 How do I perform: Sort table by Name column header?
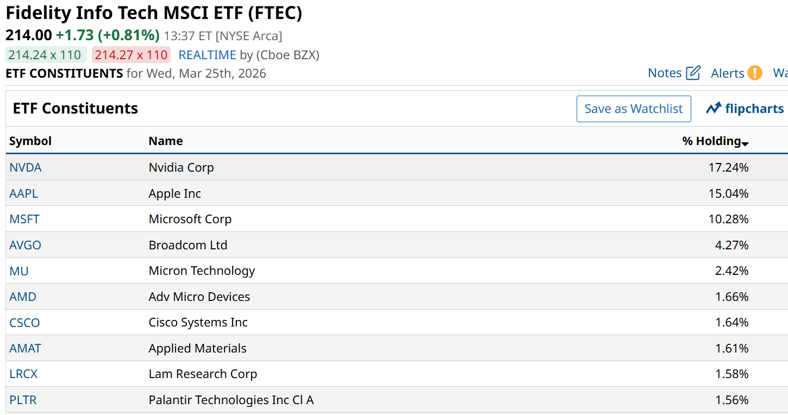(x=166, y=141)
